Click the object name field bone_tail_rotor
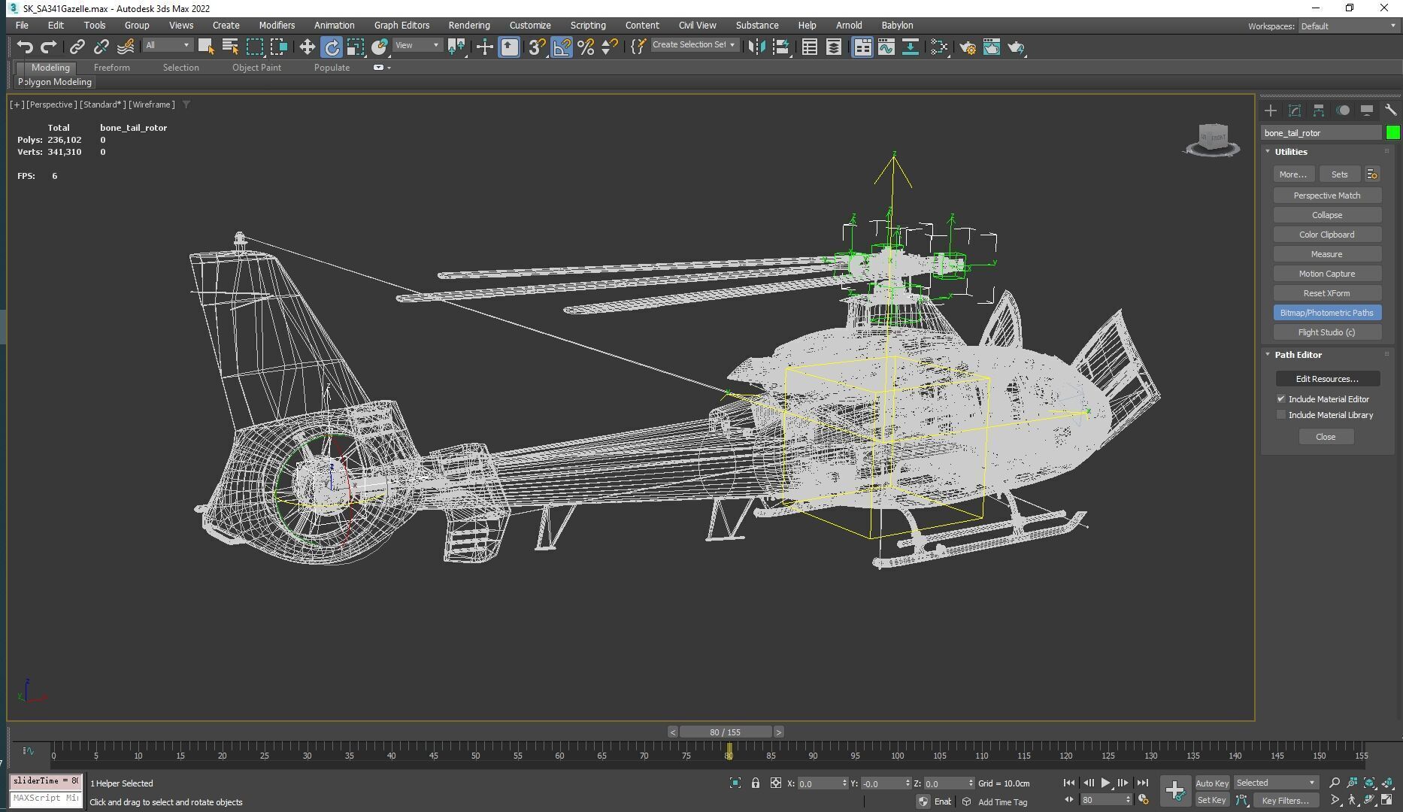The width and height of the screenshot is (1403, 812). tap(1321, 133)
